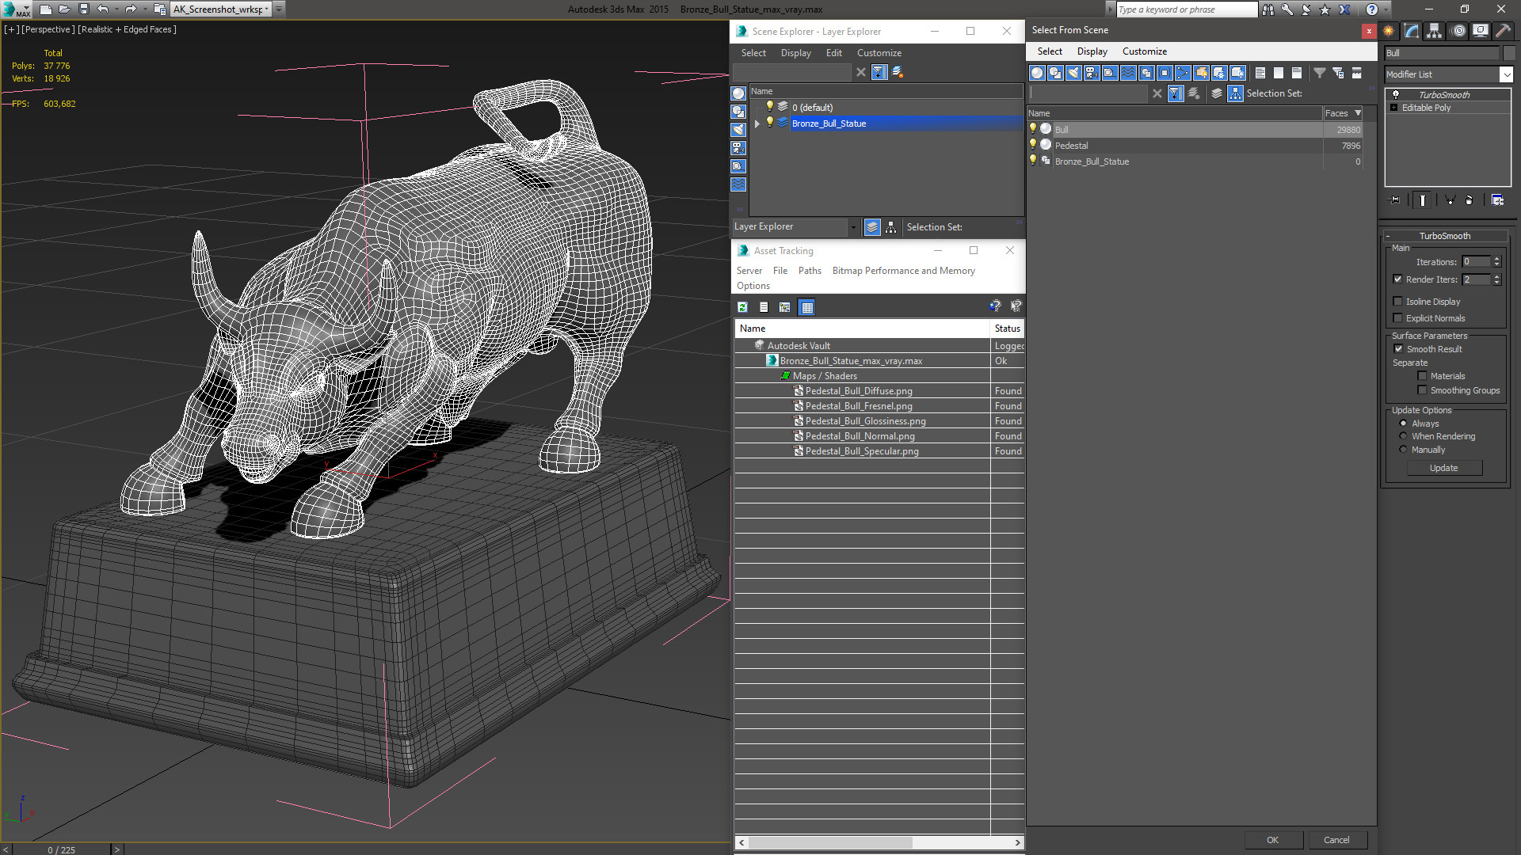Increment the Iterations spinner arrows
Image resolution: width=1521 pixels, height=855 pixels.
click(1496, 262)
